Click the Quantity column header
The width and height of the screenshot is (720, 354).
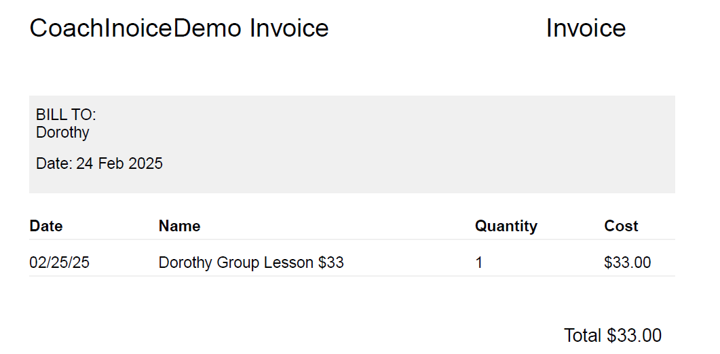[506, 226]
